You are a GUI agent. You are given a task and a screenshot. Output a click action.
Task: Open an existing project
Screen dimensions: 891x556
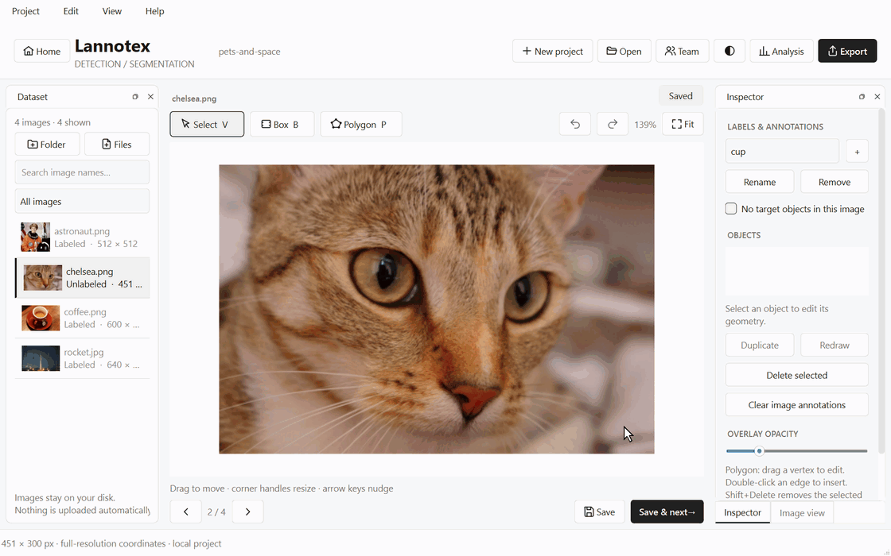pos(624,51)
